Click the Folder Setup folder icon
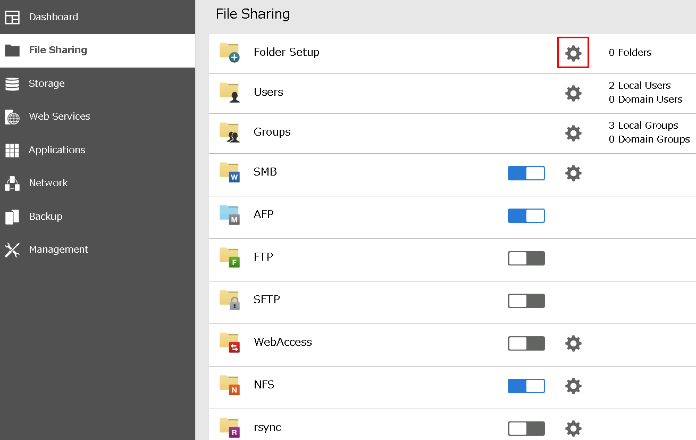The width and height of the screenshot is (696, 440). pos(230,52)
